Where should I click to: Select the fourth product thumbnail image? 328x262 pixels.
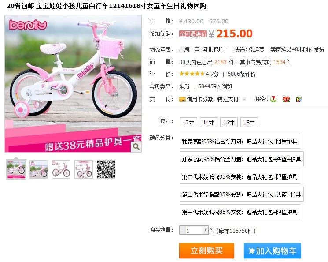84,169
